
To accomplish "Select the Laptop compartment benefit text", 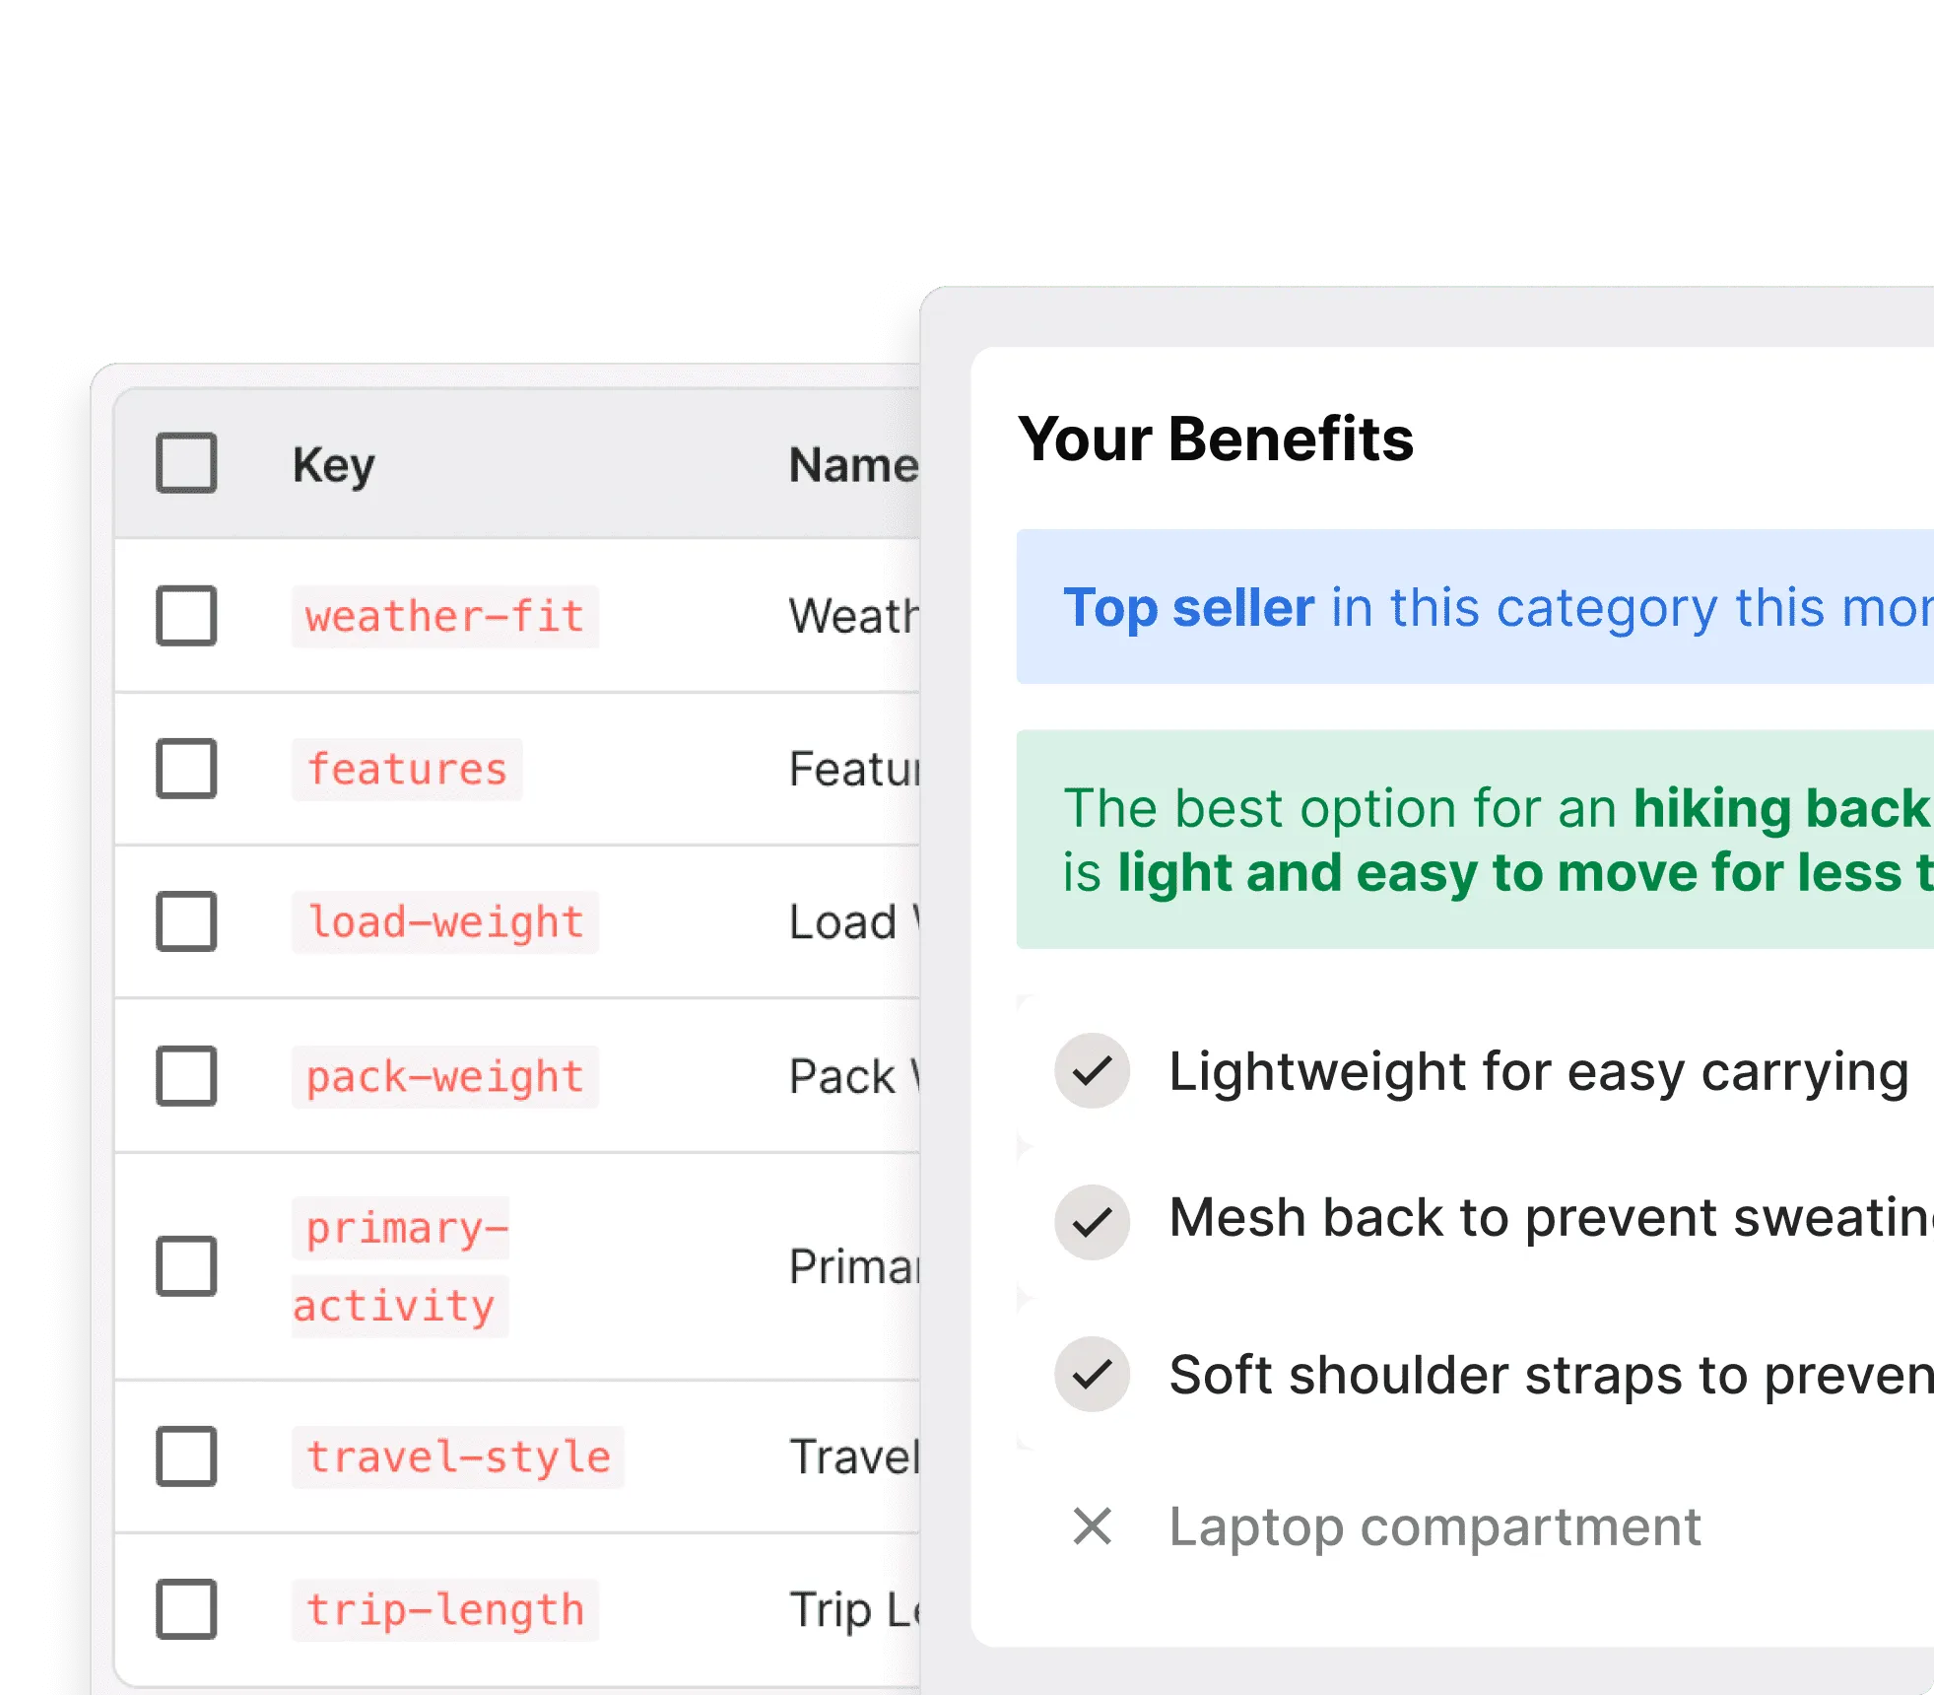I will [x=1434, y=1527].
